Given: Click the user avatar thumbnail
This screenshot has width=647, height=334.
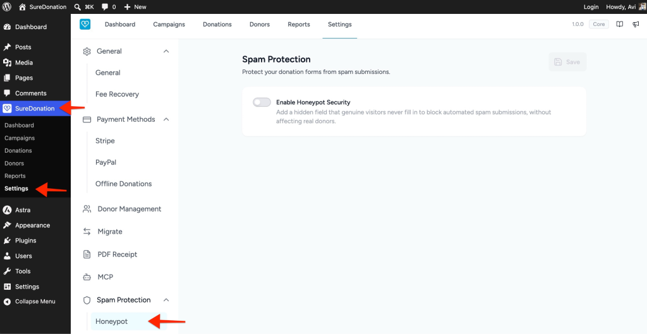Looking at the screenshot, I should click(642, 6).
